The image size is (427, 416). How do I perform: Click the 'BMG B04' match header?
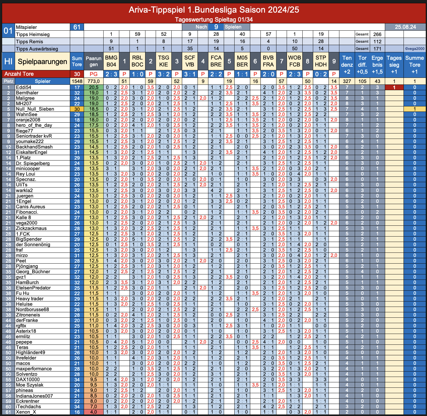pos(111,61)
